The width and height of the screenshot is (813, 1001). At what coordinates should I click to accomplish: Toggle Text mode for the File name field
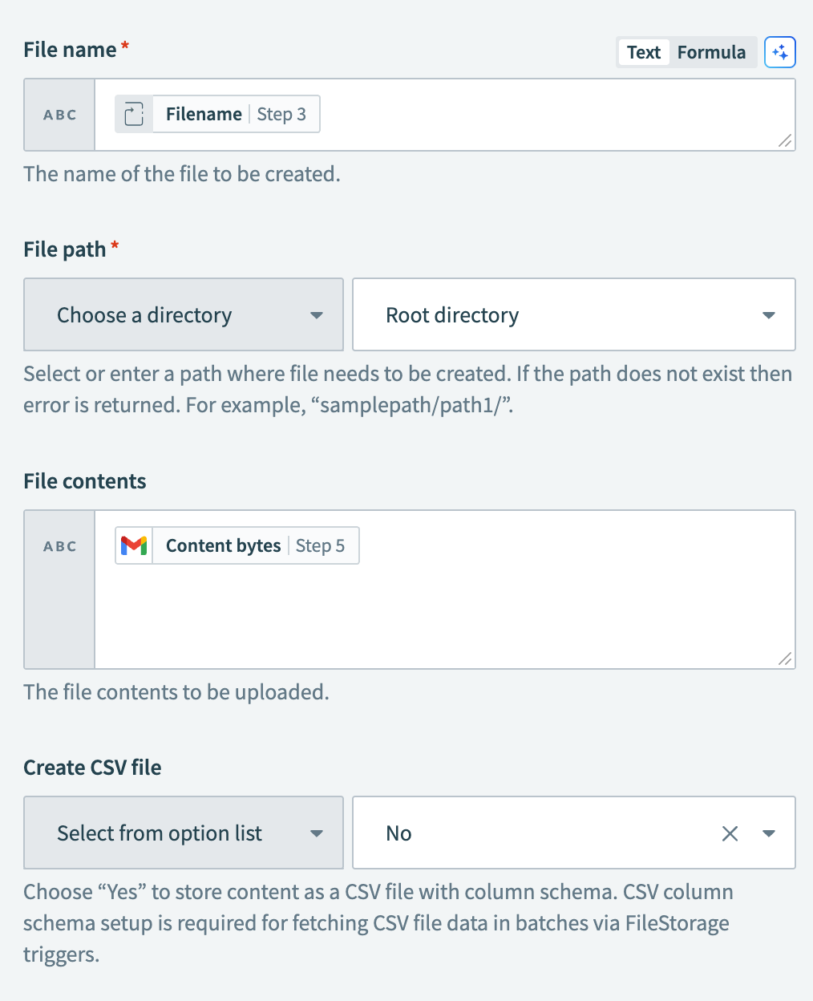643,52
